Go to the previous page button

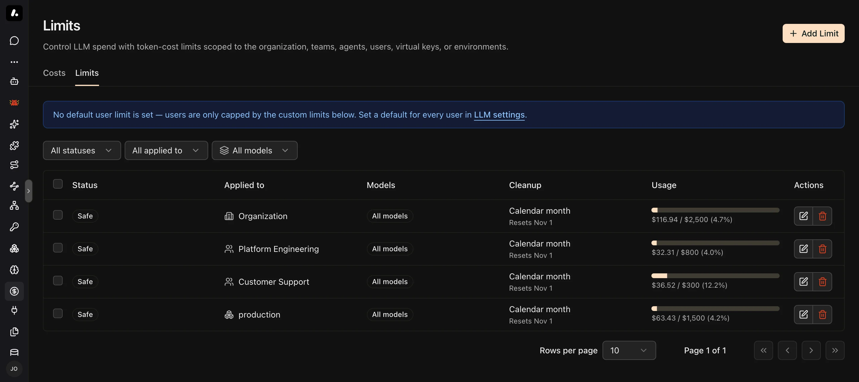[787, 350]
